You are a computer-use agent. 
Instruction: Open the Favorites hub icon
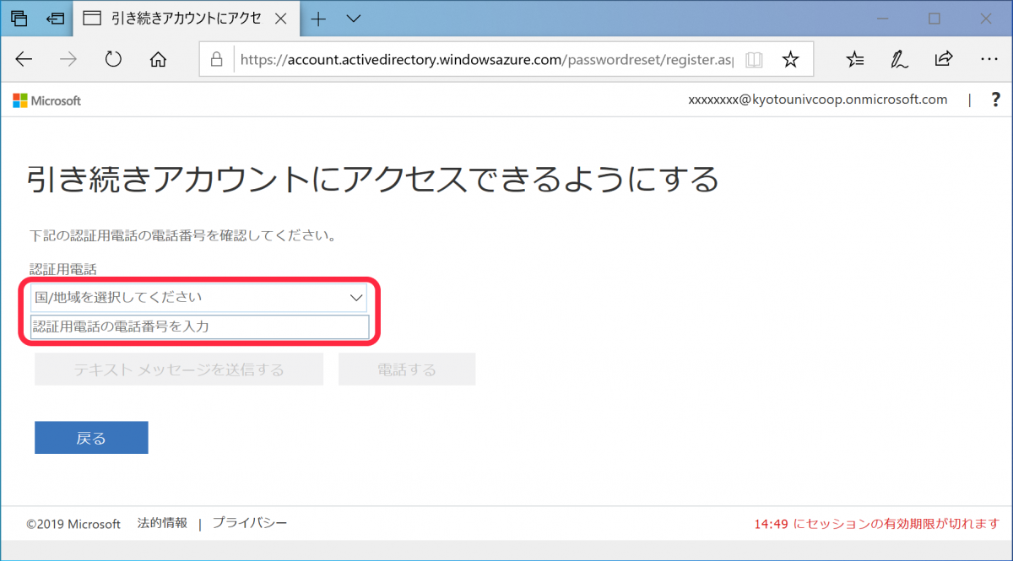point(854,59)
